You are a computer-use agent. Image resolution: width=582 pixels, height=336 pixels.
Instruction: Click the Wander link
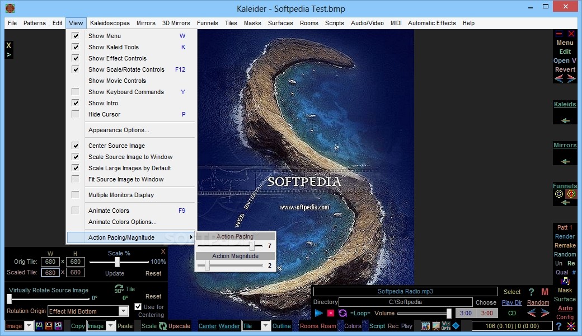point(229,326)
